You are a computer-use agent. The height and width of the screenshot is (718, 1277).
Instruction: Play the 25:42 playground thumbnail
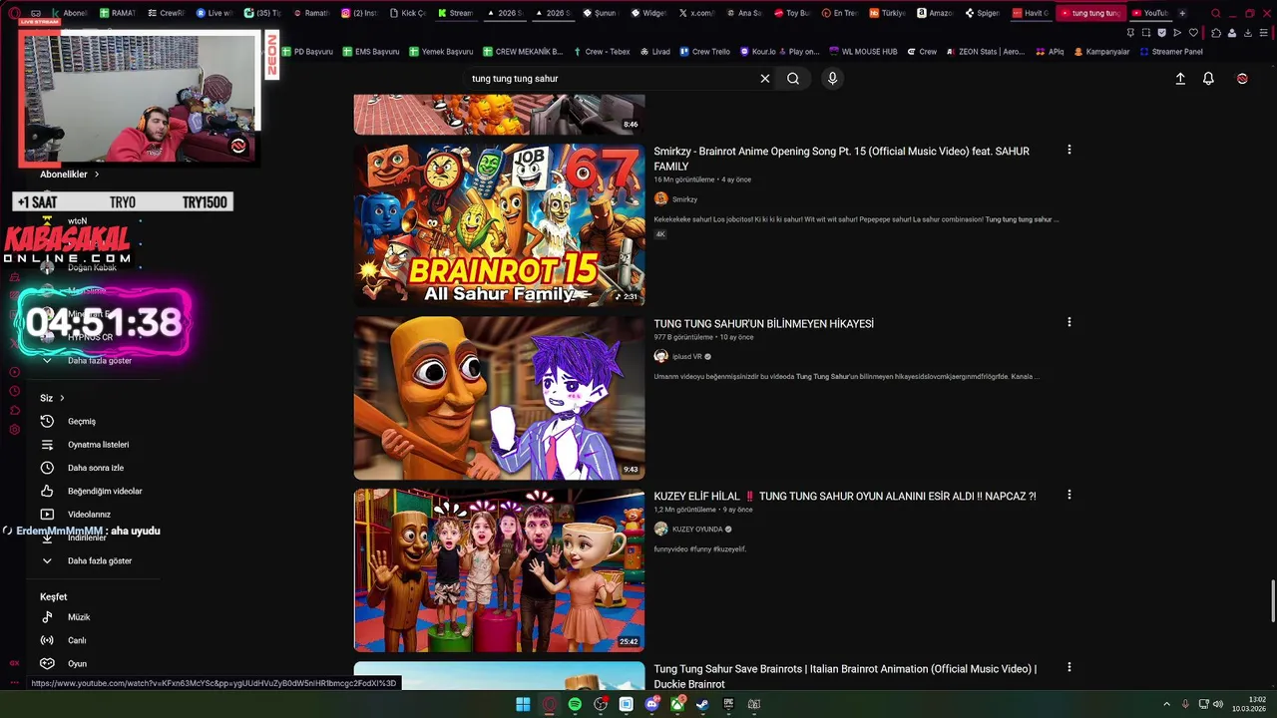pyautogui.click(x=499, y=570)
